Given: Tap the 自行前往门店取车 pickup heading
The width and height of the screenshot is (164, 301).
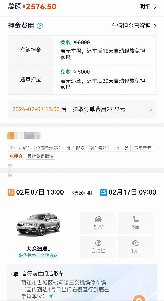Looking at the screenshot, I should click(x=43, y=274).
